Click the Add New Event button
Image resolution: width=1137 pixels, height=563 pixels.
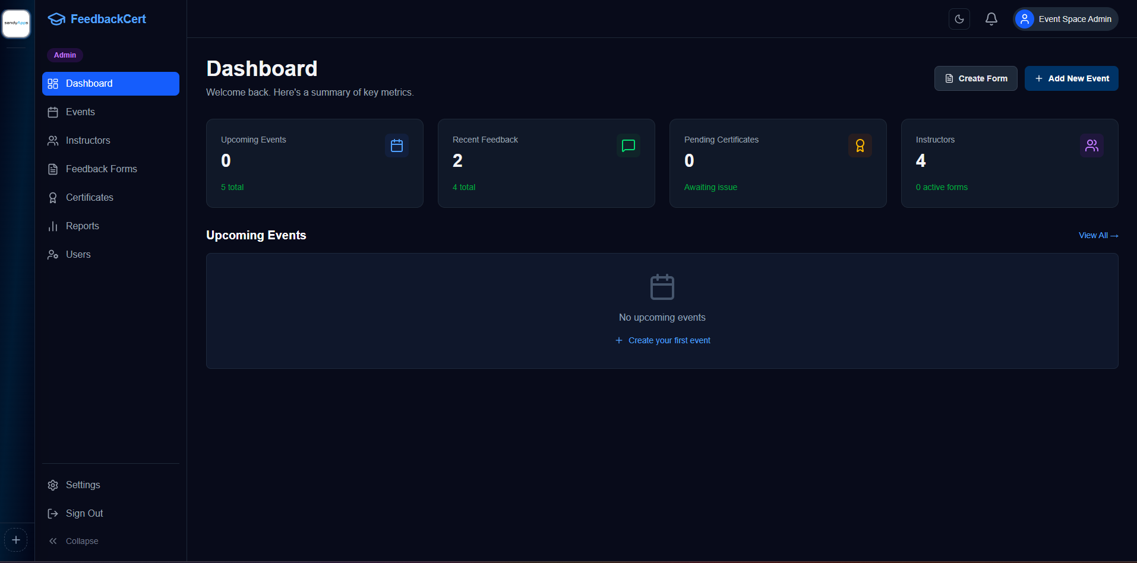[1071, 78]
